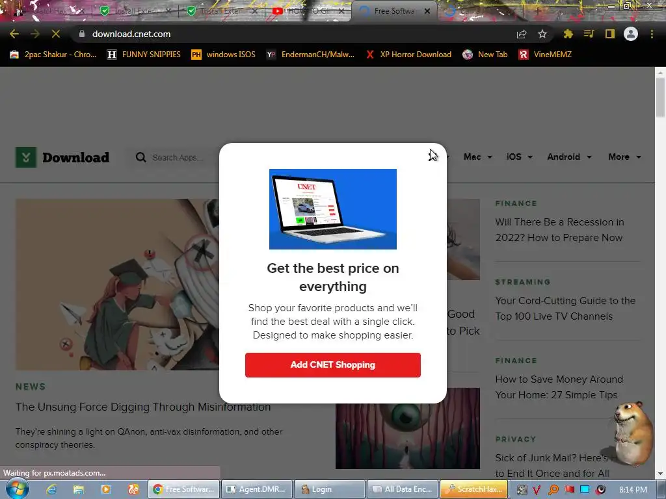Screen dimensions: 666x499
Task: Open the Sick of Junk Mail article
Action: [x=552, y=465]
